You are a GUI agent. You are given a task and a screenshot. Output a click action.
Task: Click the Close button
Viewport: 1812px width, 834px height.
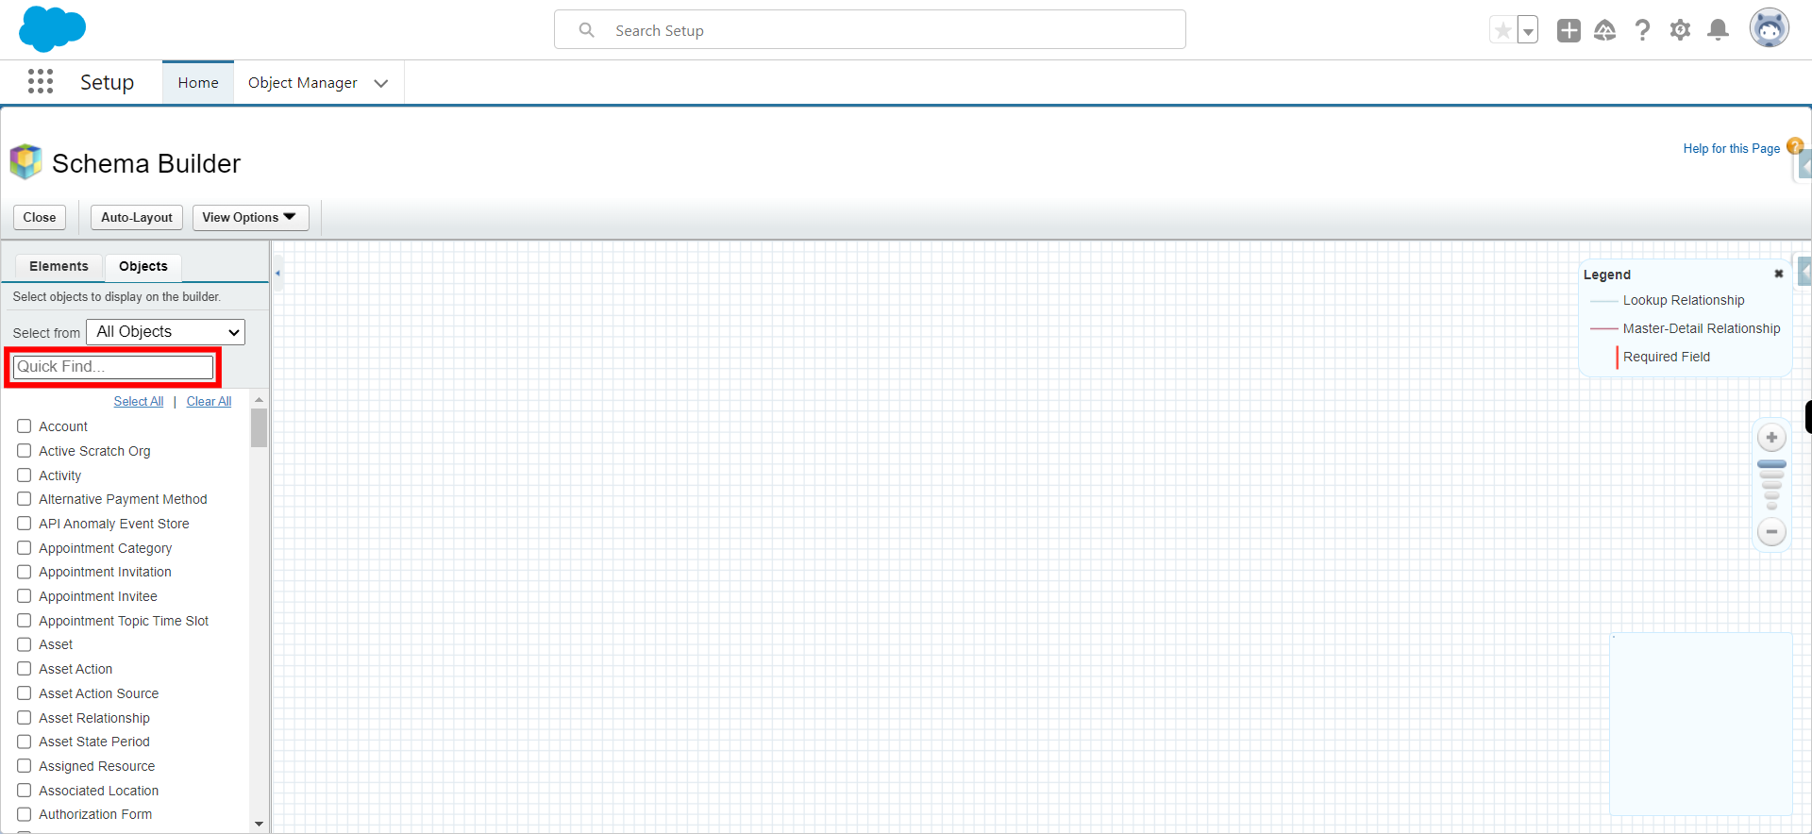tap(40, 217)
